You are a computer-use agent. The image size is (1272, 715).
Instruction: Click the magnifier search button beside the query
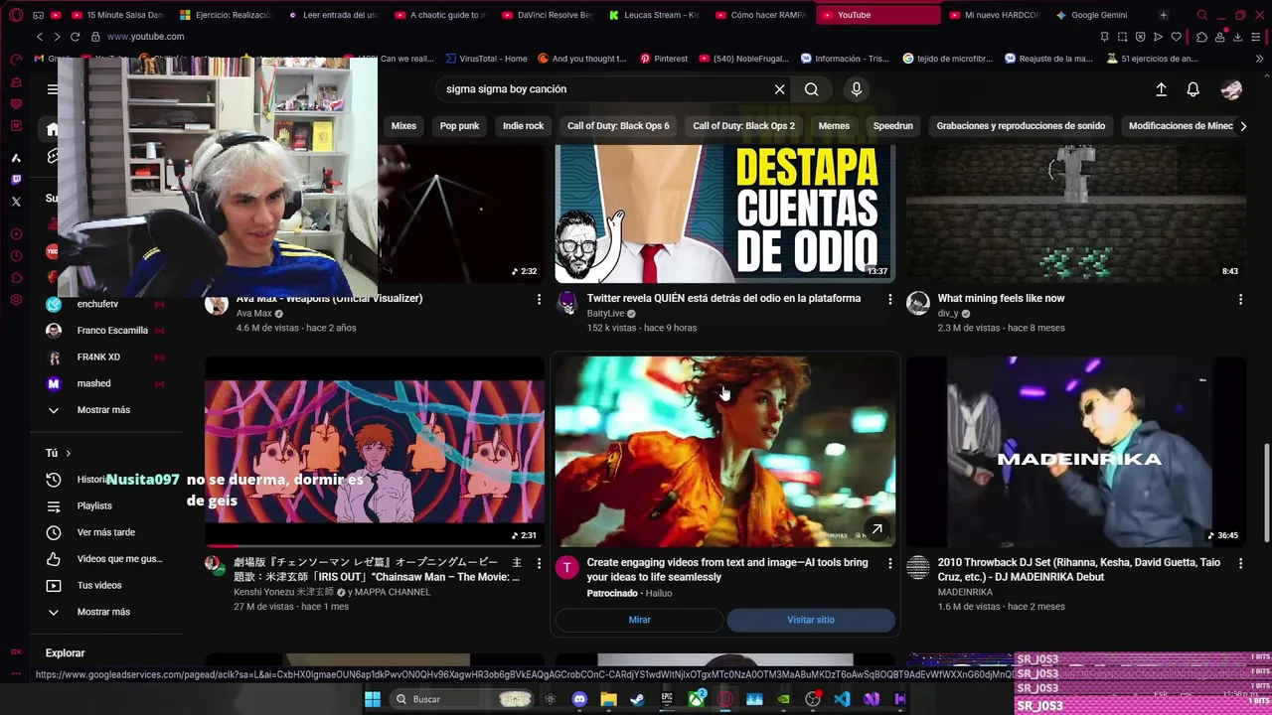[x=812, y=89]
